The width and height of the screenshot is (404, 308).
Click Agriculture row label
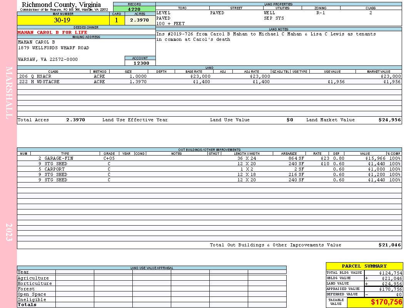(33, 278)
